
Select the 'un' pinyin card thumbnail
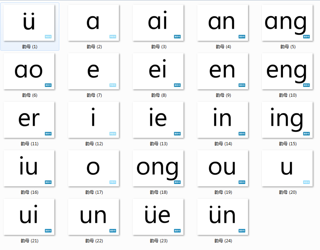93,217
